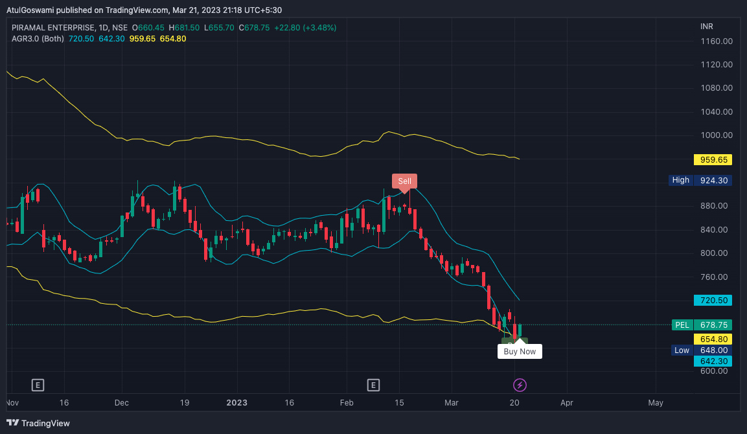Click the 2023 label on time axis
This screenshot has width=747, height=434.
236,402
